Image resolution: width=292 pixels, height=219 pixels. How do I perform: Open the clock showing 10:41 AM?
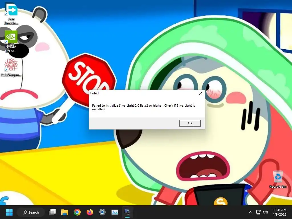point(279,212)
